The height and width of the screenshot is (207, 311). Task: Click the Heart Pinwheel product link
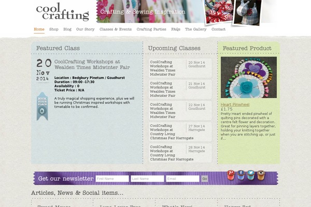[x=235, y=104]
